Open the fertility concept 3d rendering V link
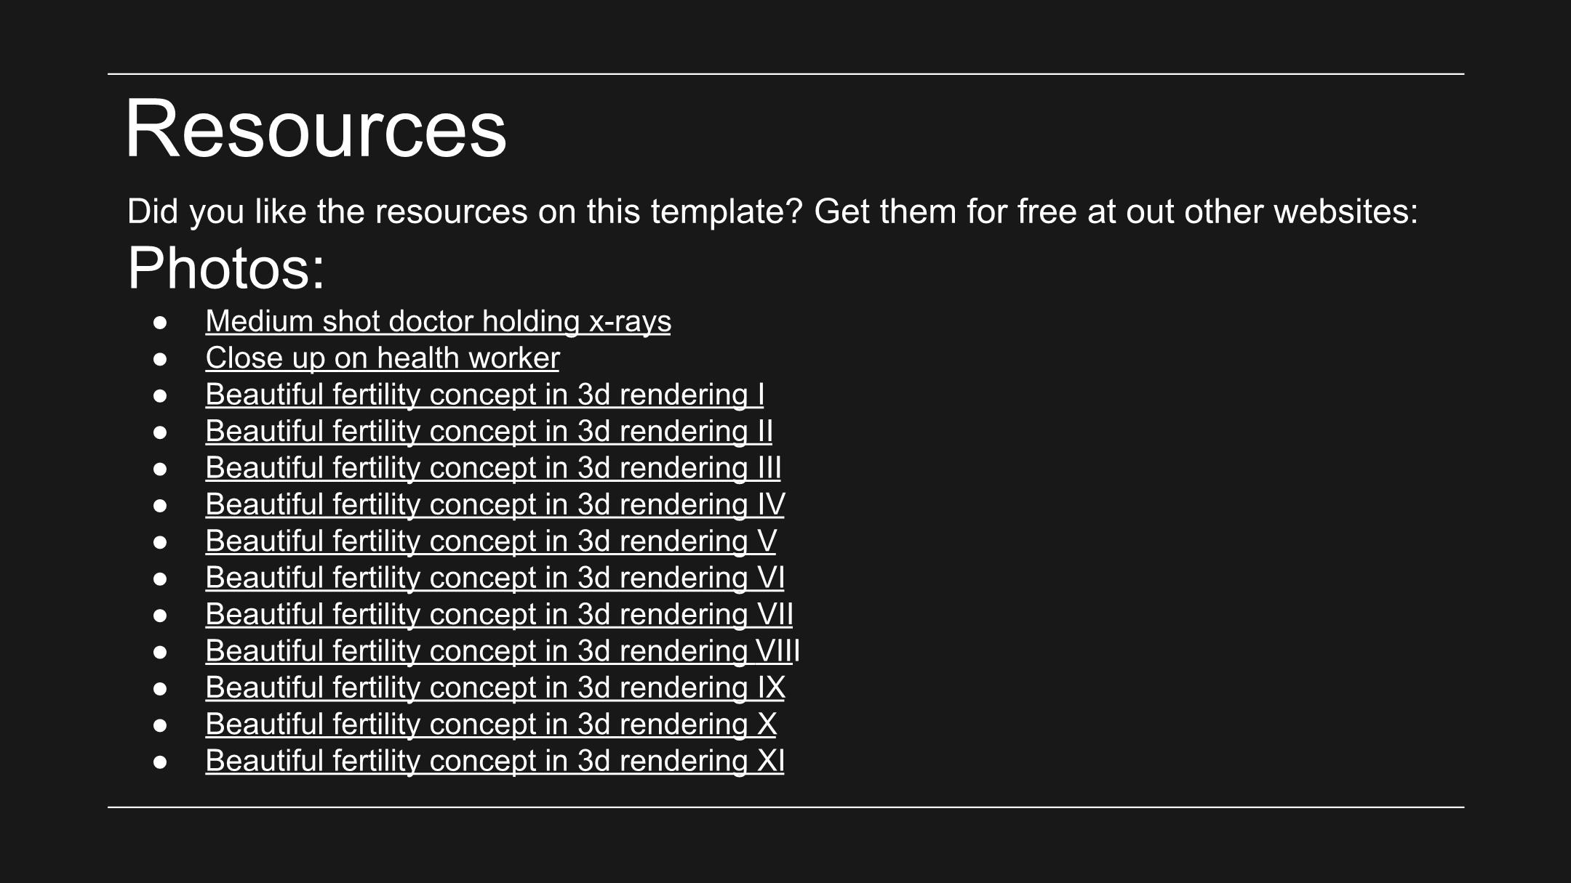 491,541
